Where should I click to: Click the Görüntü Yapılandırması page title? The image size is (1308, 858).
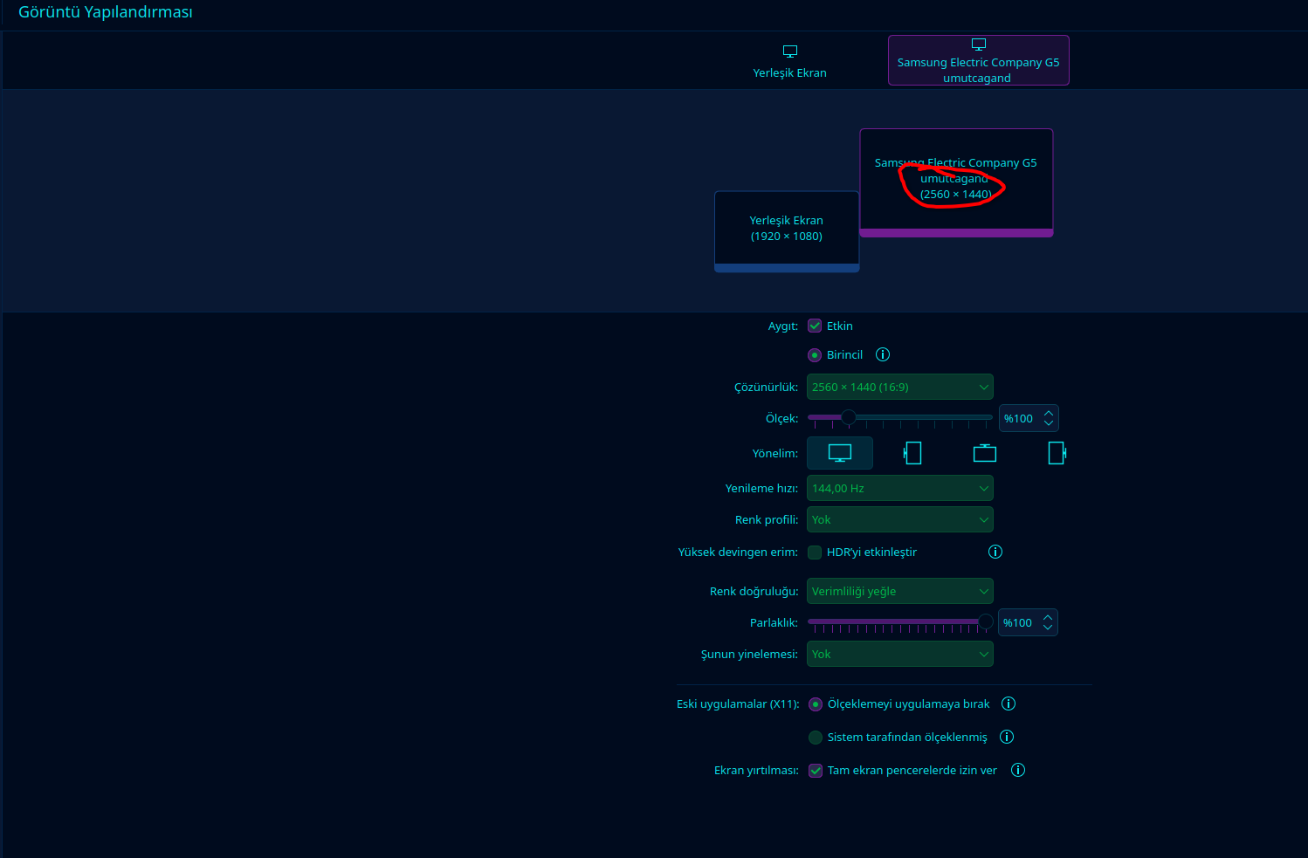coord(106,12)
